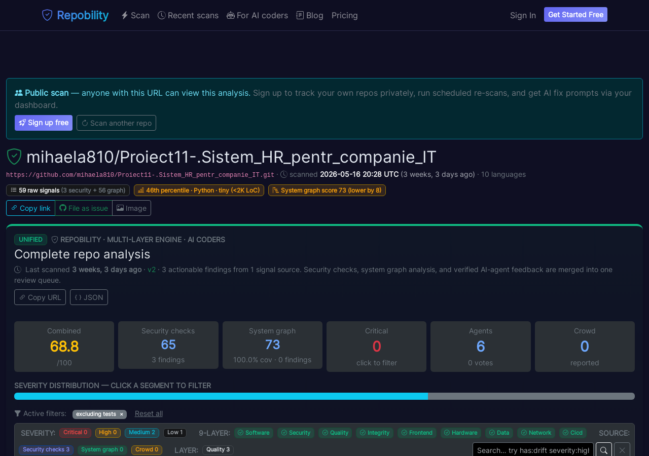Click the Agents 6 card
649x456 pixels.
pos(481,347)
